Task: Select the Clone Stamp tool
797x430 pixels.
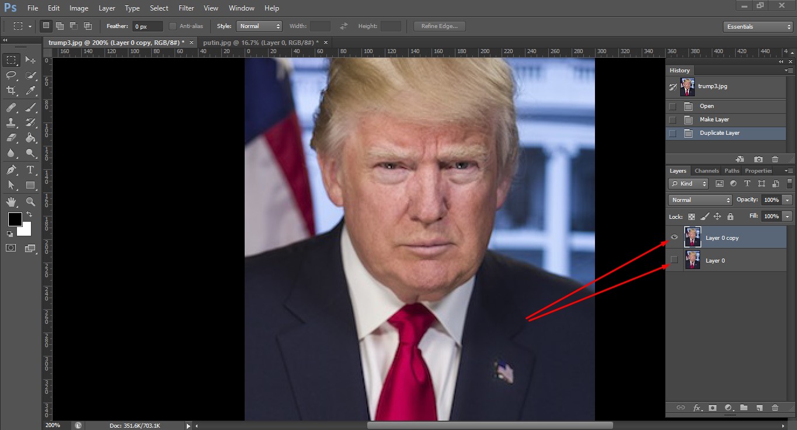Action: pyautogui.click(x=11, y=123)
